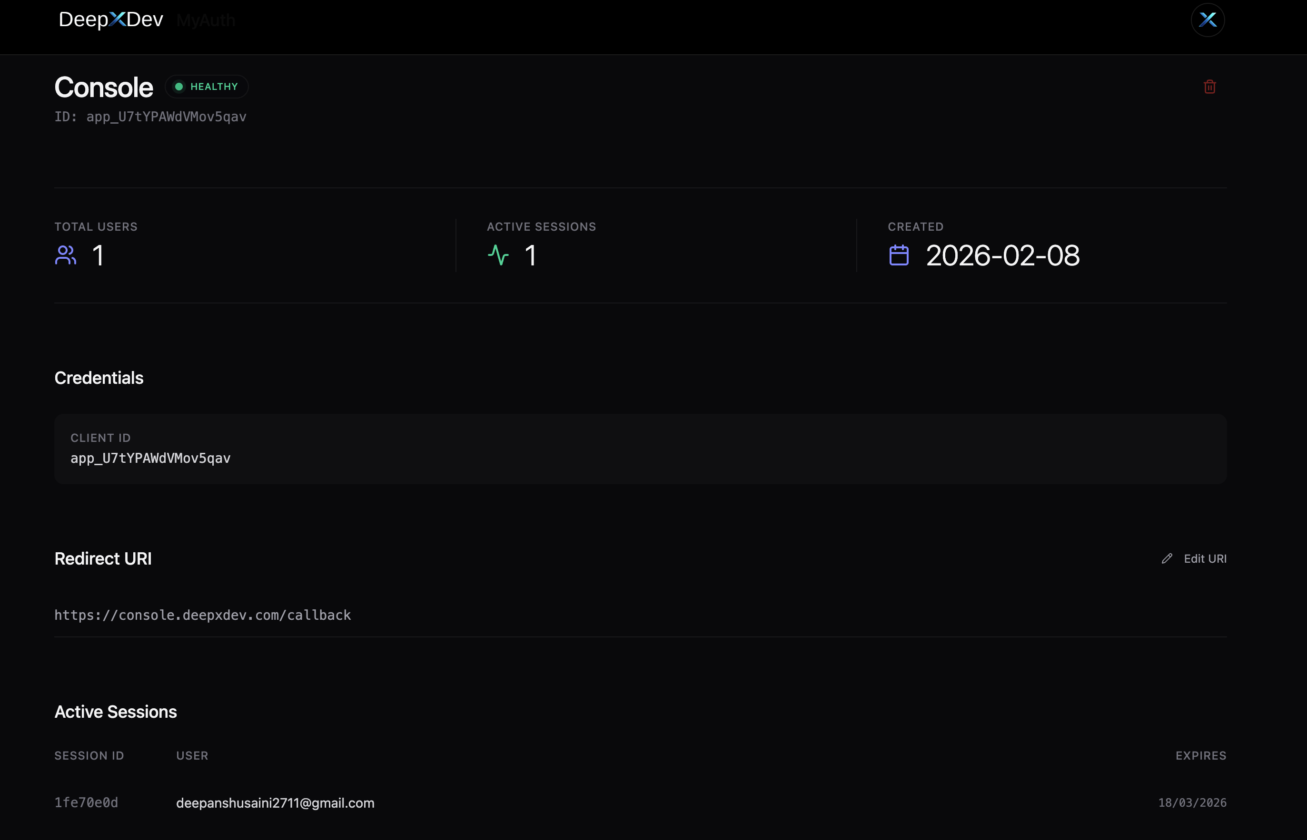Click the created date calendar icon
Viewport: 1307px width, 840px height.
(899, 255)
